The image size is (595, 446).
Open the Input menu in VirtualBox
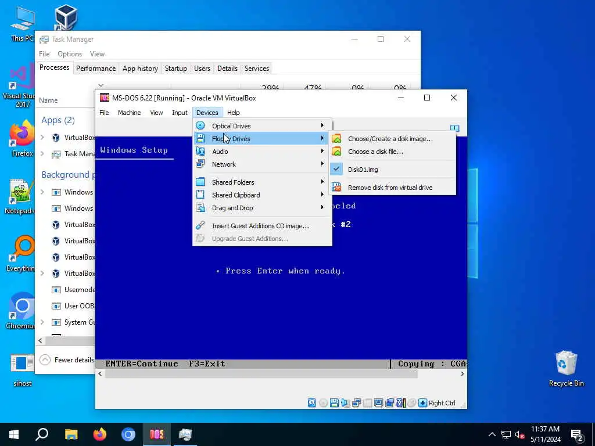180,113
